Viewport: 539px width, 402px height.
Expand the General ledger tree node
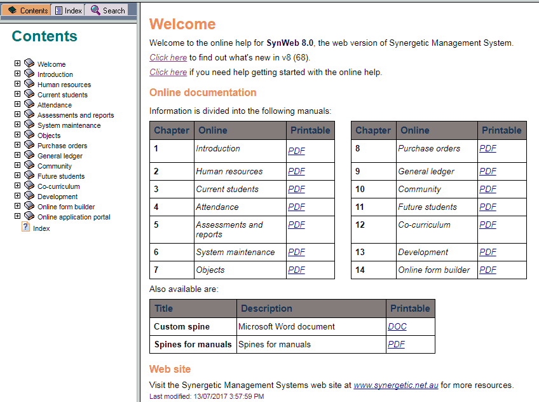point(18,155)
